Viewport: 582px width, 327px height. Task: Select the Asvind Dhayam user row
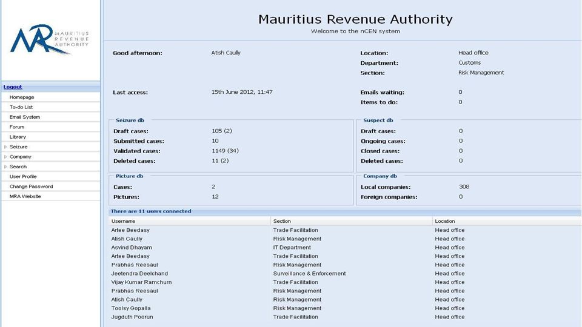point(345,248)
